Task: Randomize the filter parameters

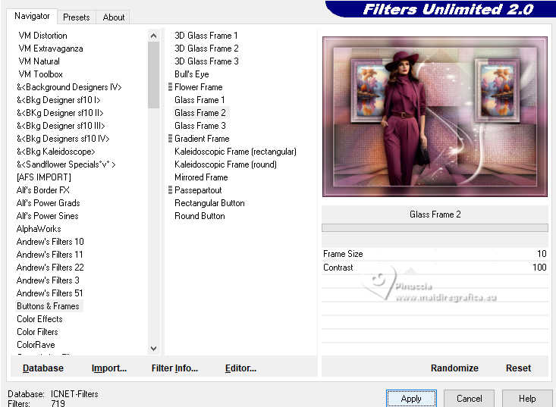Action: point(454,368)
